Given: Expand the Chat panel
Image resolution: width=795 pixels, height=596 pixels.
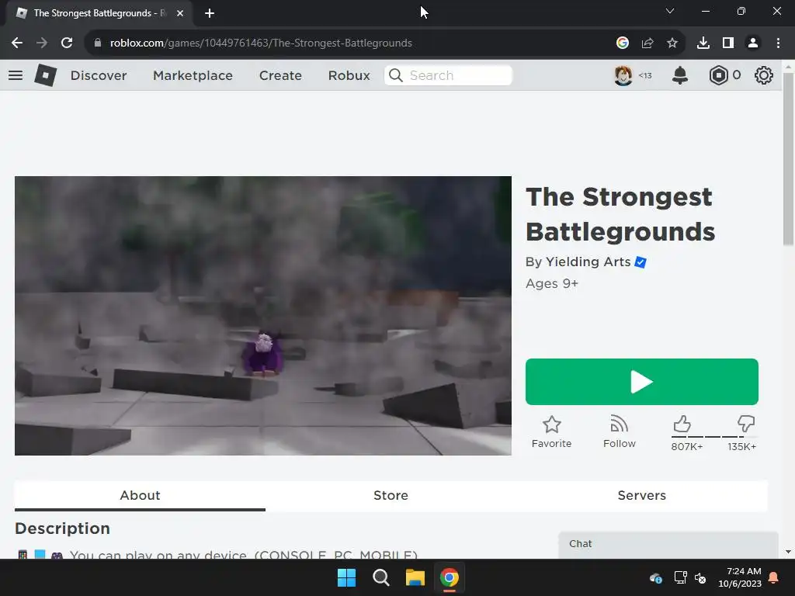Looking at the screenshot, I should point(668,545).
